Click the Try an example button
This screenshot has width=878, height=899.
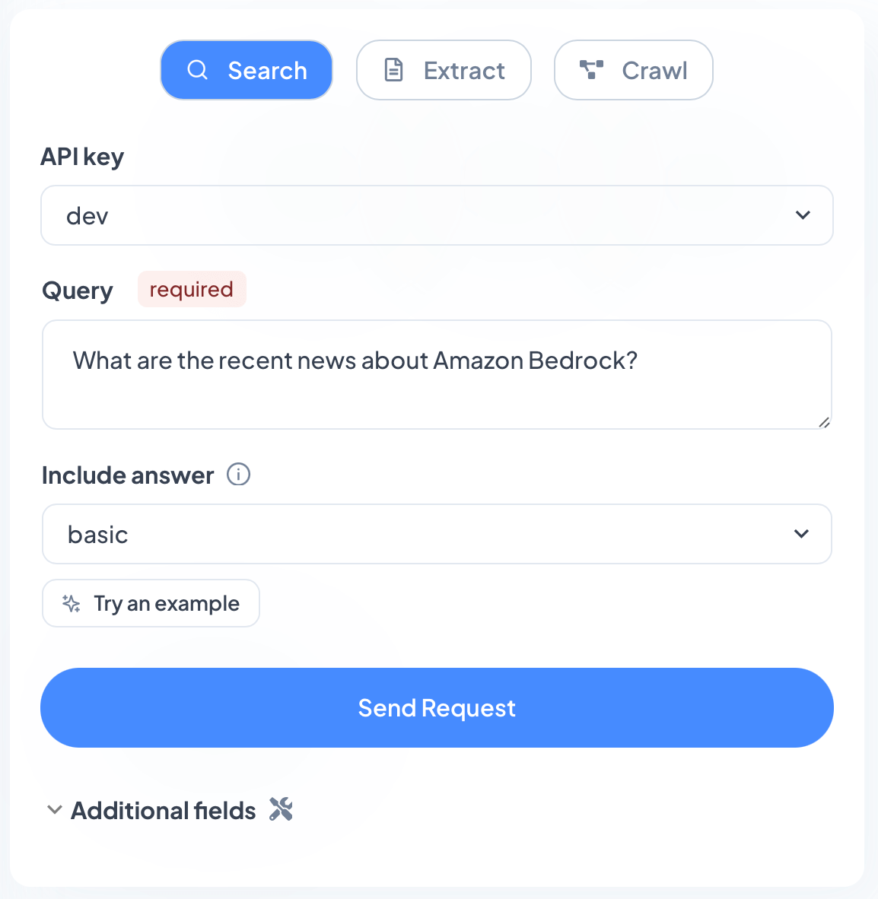click(151, 604)
